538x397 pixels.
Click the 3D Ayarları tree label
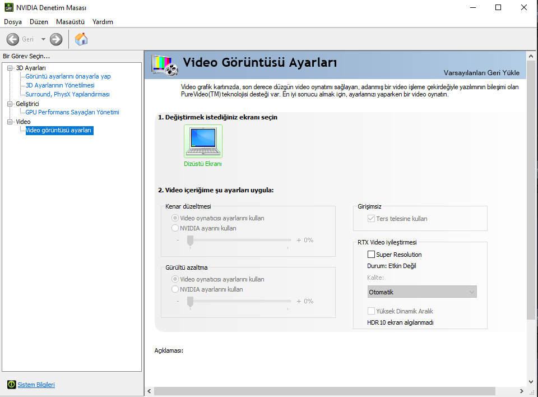point(31,68)
